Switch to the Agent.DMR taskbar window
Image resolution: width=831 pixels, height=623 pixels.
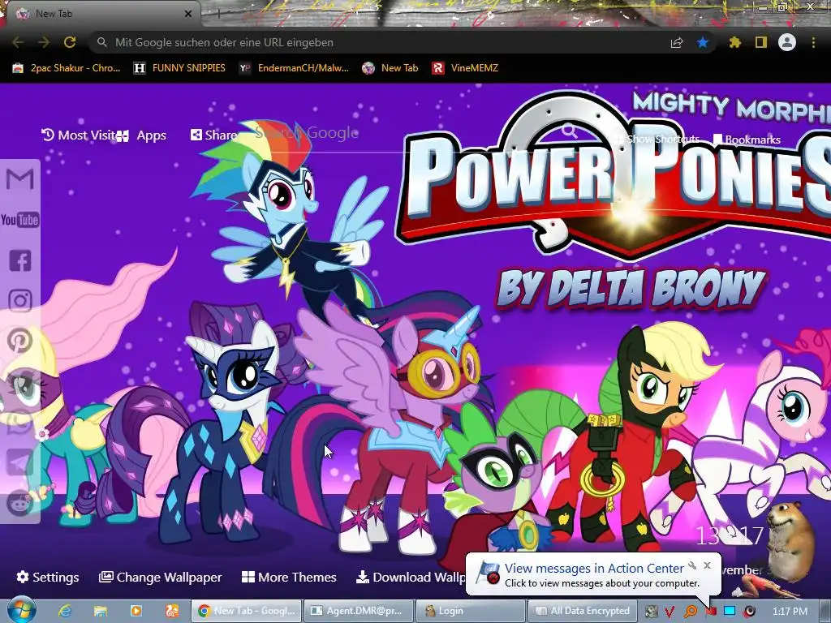(x=359, y=611)
